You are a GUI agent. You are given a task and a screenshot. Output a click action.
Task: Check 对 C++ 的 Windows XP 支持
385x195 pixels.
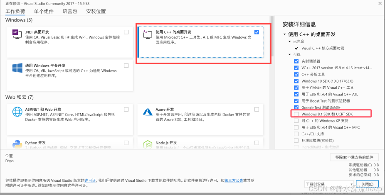(x=296, y=121)
